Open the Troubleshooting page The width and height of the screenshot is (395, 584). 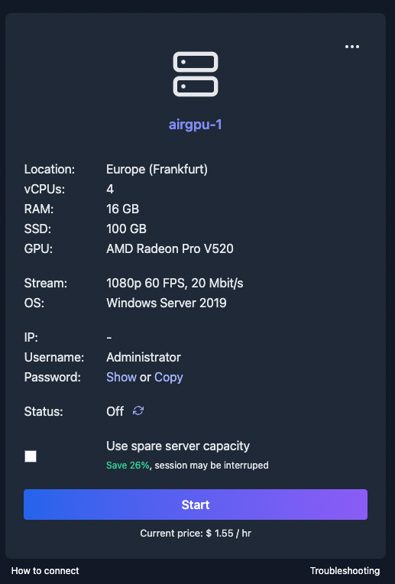[x=345, y=570]
